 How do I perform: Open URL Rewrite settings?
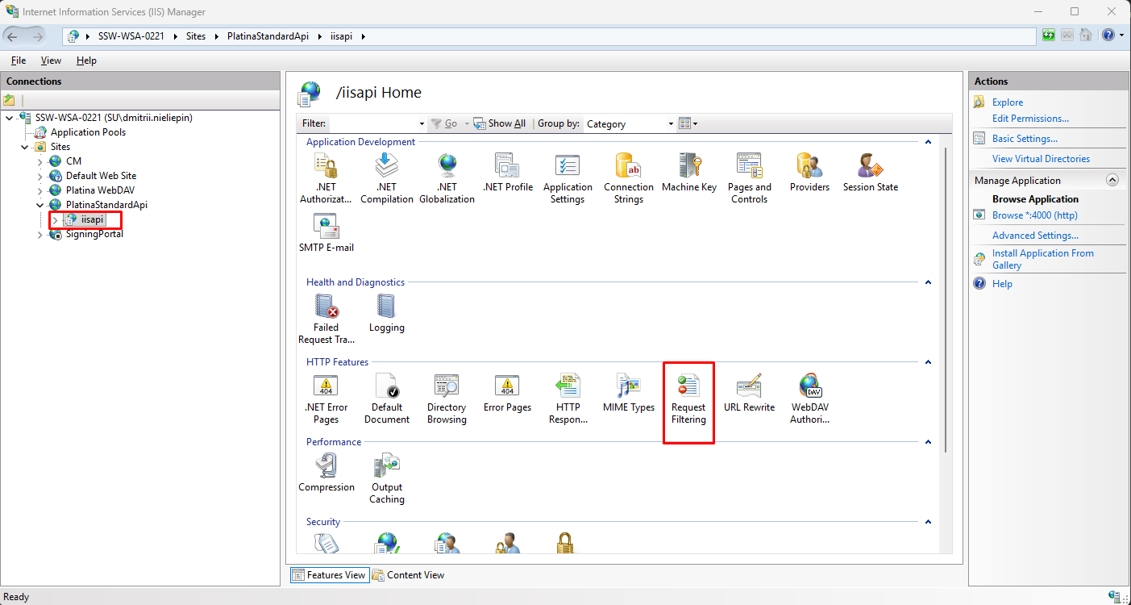click(749, 395)
